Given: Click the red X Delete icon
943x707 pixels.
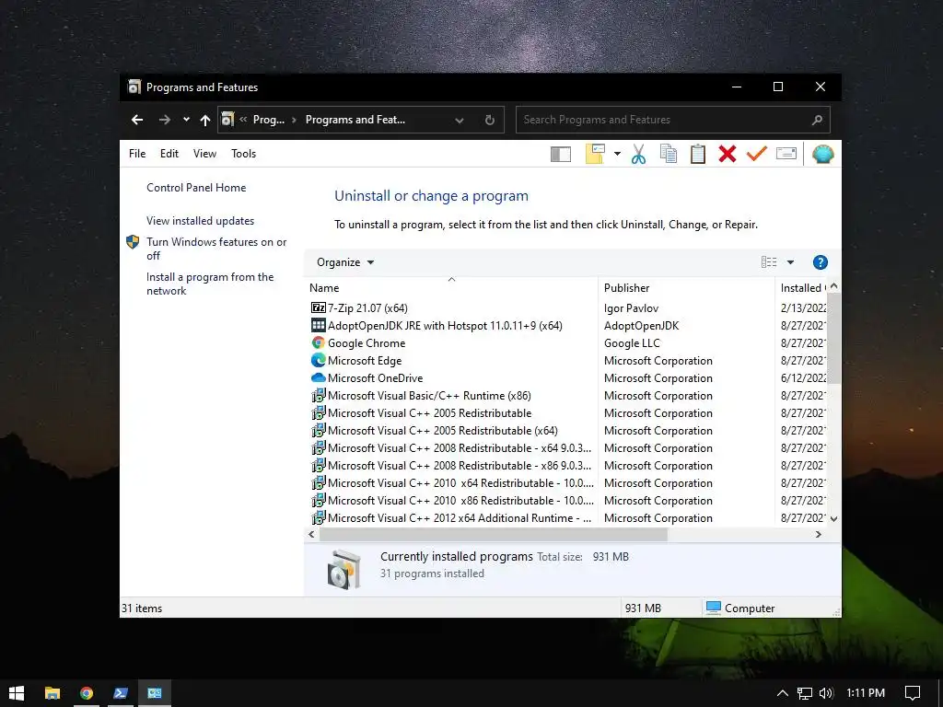Looking at the screenshot, I should point(728,154).
